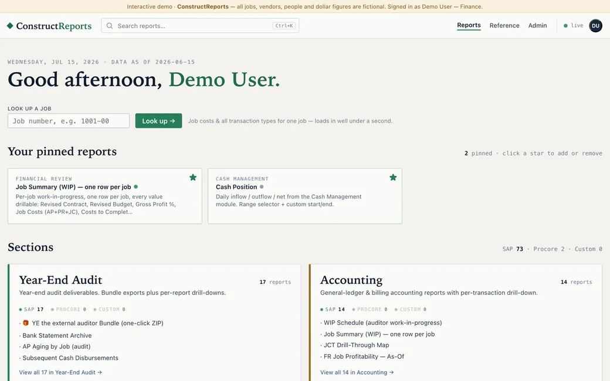Open View all 14 in Accounting
This screenshot has height=381, width=610.
357,372
